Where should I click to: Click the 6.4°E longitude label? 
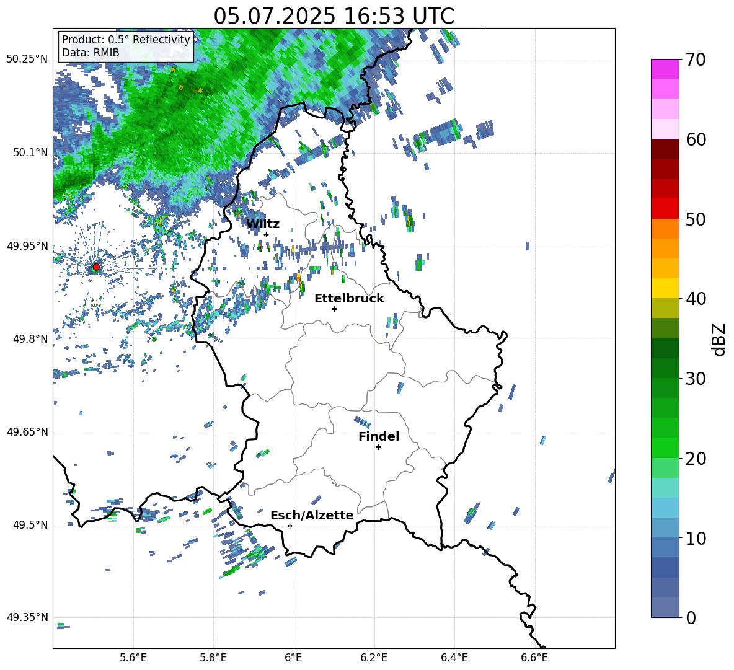click(454, 658)
